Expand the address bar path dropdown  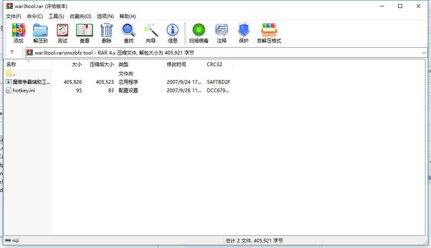click(424, 53)
